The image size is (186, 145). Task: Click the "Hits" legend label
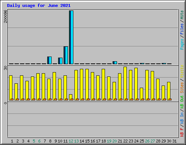click(x=182, y=15)
